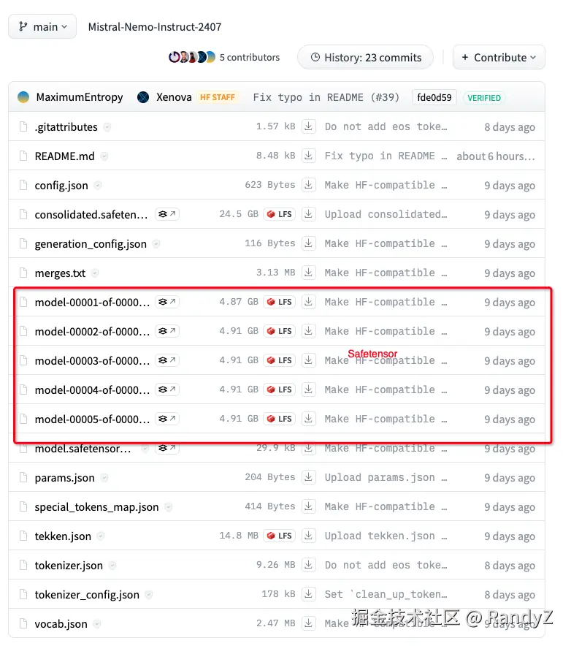
Task: Click the '24.5 GB' size value
Action: (239, 214)
